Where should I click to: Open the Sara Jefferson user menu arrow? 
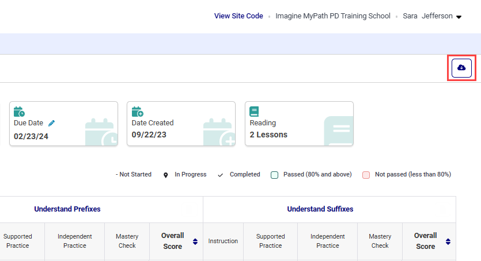[x=459, y=17]
